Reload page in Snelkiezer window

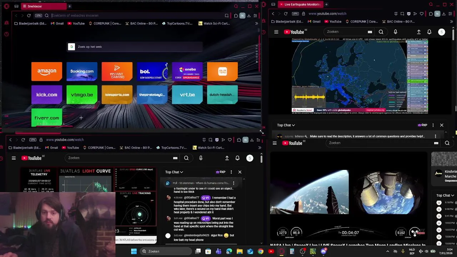tap(29, 15)
